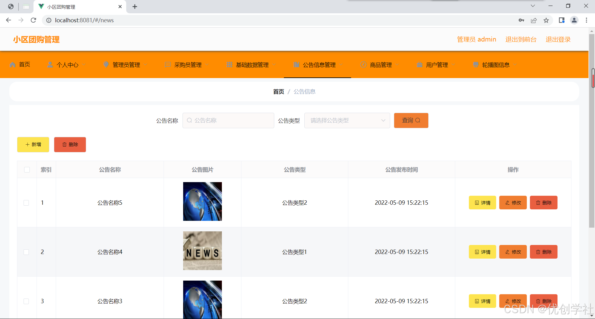Go back using browser back arrow
595x319 pixels.
point(8,20)
